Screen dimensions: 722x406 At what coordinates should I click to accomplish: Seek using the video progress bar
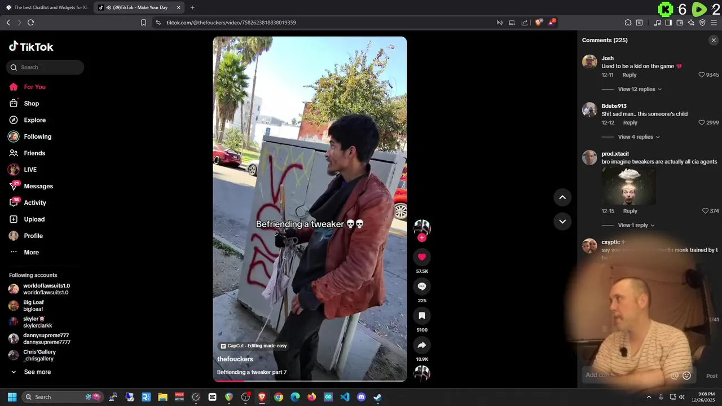point(310,381)
